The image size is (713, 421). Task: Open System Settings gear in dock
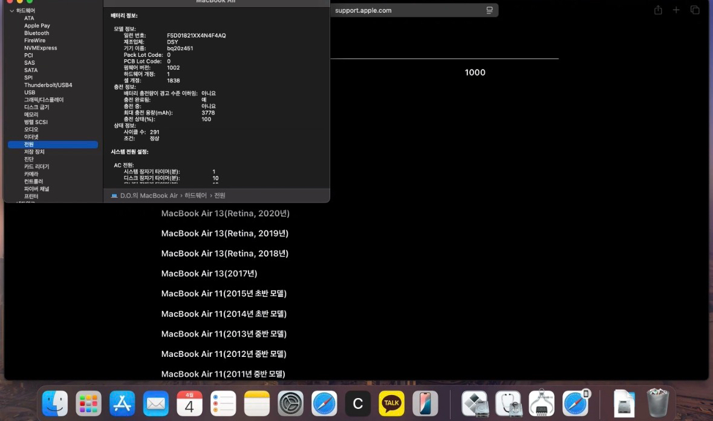tap(290, 403)
